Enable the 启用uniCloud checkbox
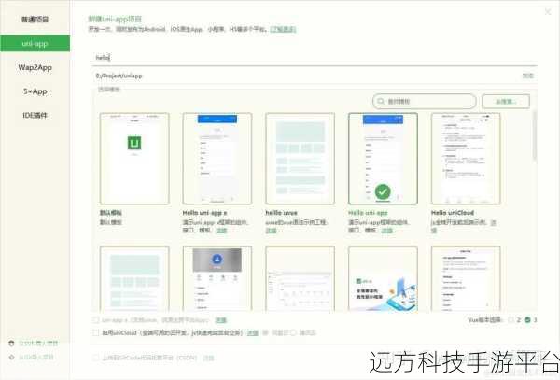The image size is (560, 380). [96, 333]
